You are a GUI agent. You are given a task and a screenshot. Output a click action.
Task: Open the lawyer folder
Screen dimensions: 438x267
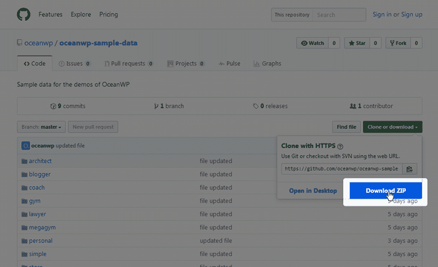coord(37,214)
